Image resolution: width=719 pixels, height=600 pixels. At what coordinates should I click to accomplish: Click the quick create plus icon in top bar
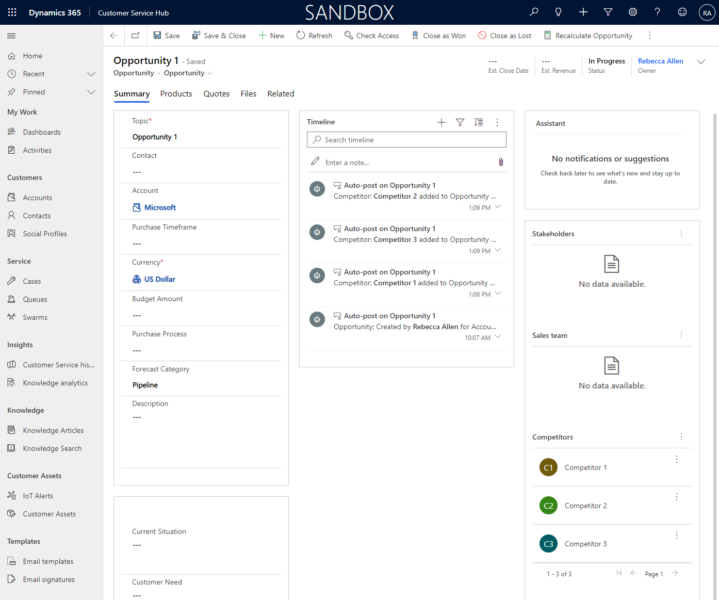[x=583, y=12]
